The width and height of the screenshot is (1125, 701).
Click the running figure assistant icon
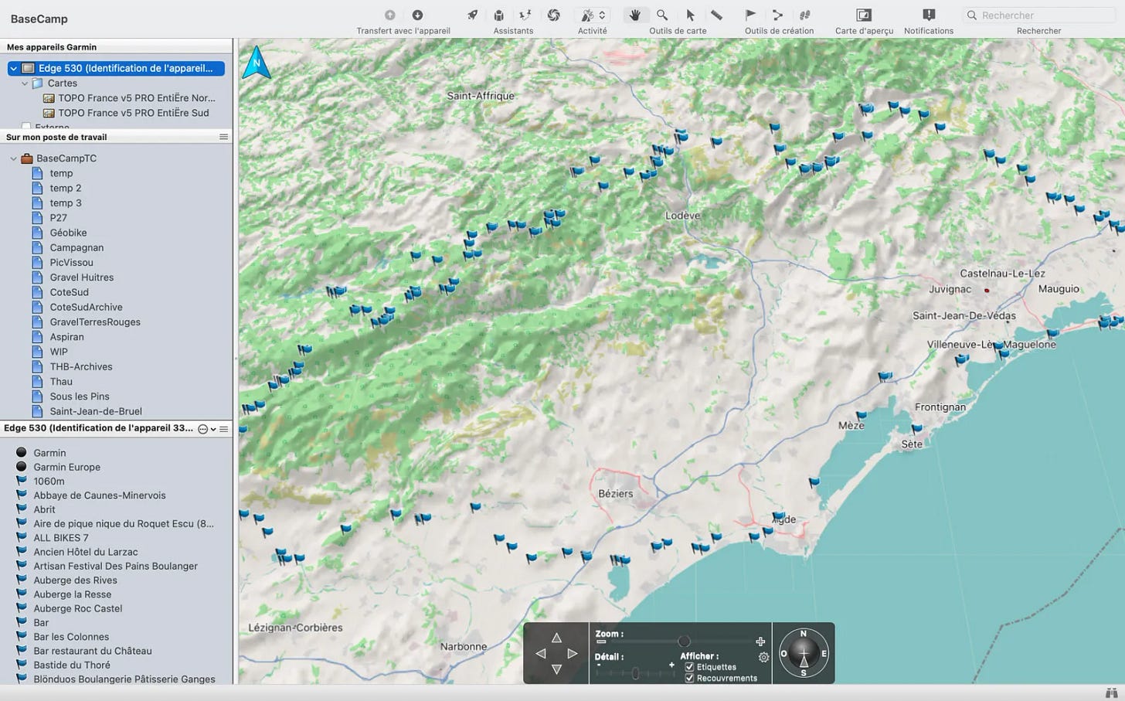coord(525,15)
